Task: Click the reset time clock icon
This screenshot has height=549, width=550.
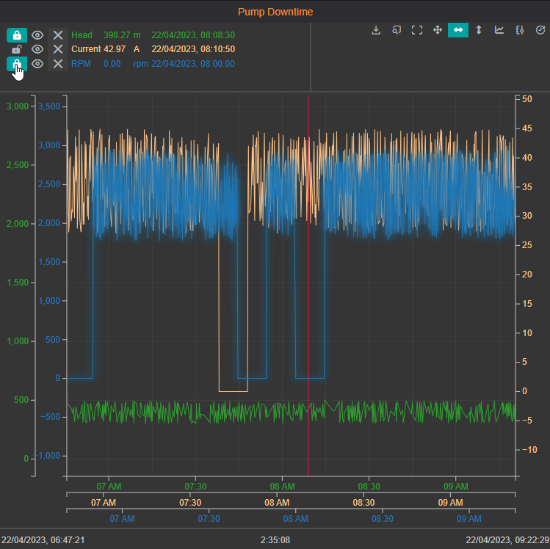Action: (540, 30)
